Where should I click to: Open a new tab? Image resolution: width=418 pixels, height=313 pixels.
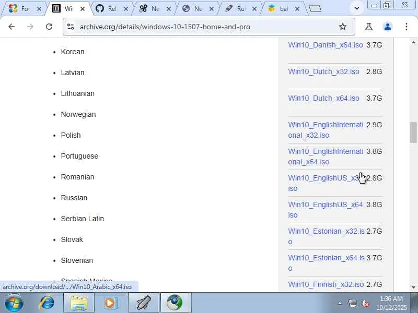[315, 8]
